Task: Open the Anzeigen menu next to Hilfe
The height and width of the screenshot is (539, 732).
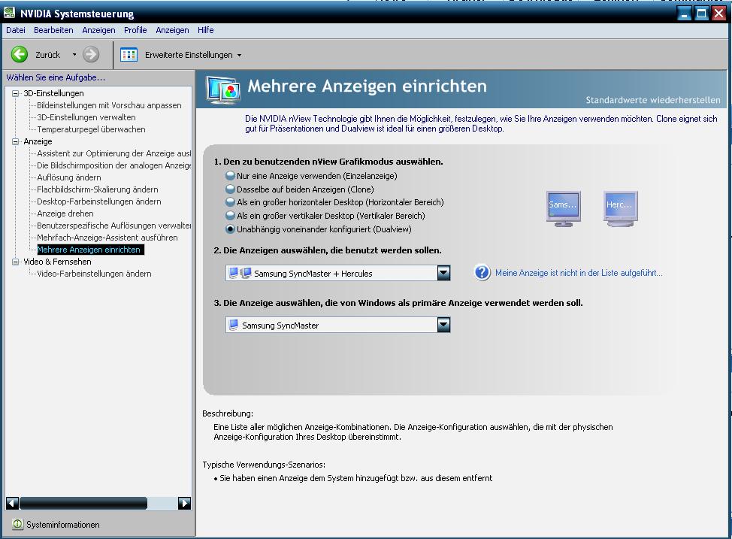Action: tap(172, 30)
